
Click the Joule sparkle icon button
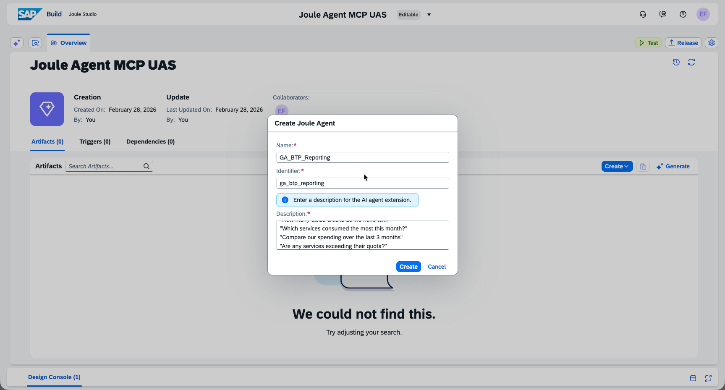point(17,43)
